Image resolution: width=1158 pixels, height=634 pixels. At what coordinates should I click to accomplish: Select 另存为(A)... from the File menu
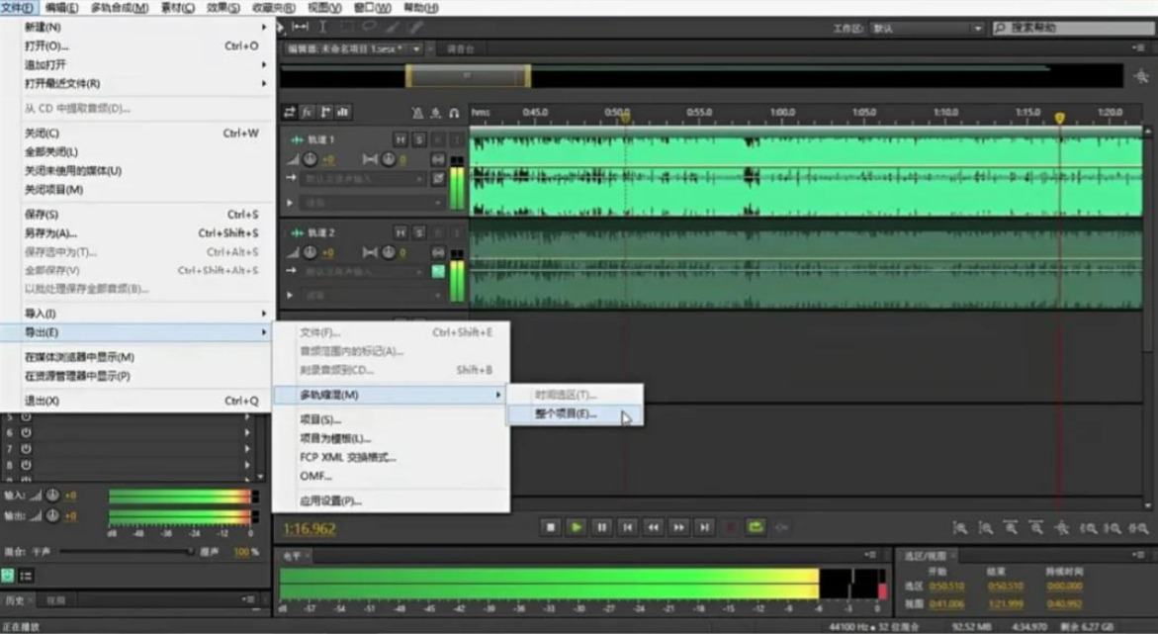(x=51, y=233)
